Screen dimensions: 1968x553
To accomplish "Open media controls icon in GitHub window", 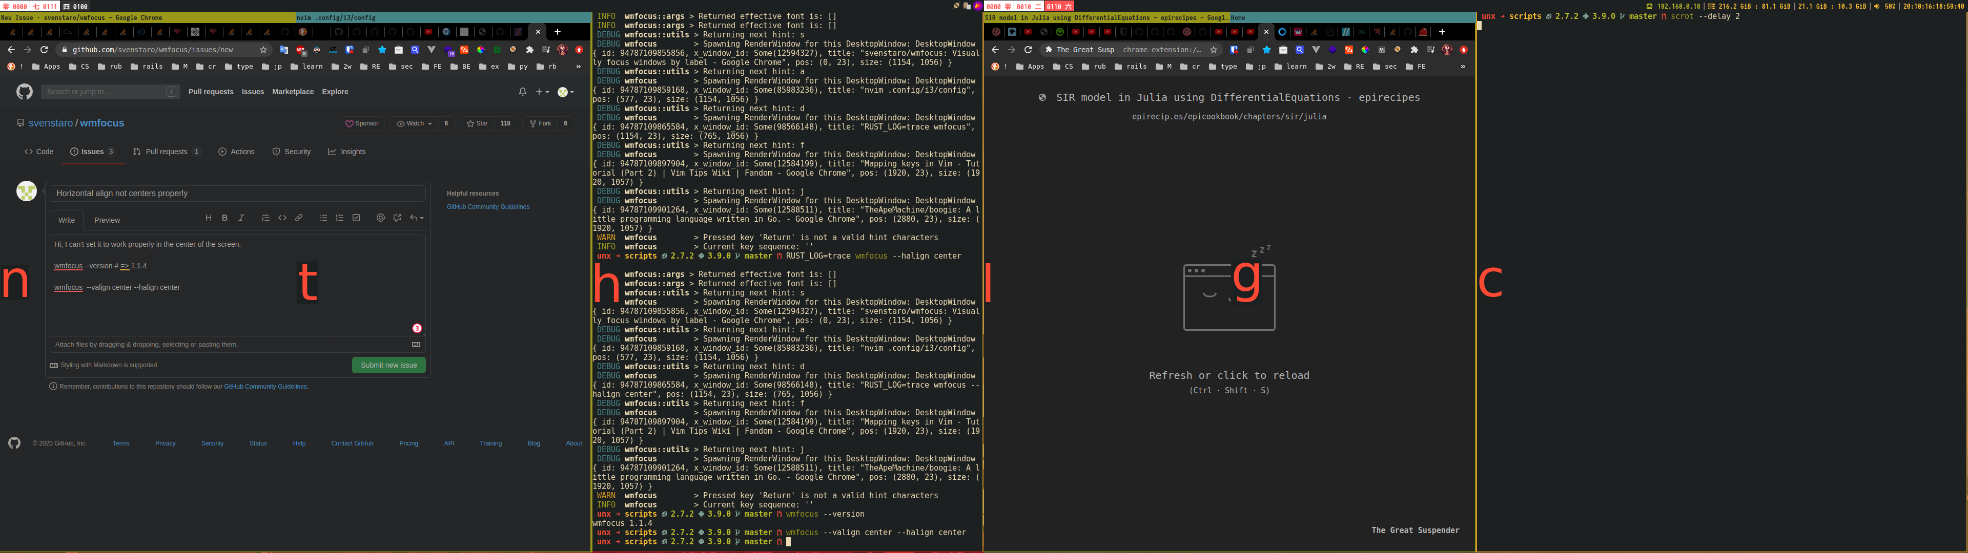I will click(546, 50).
